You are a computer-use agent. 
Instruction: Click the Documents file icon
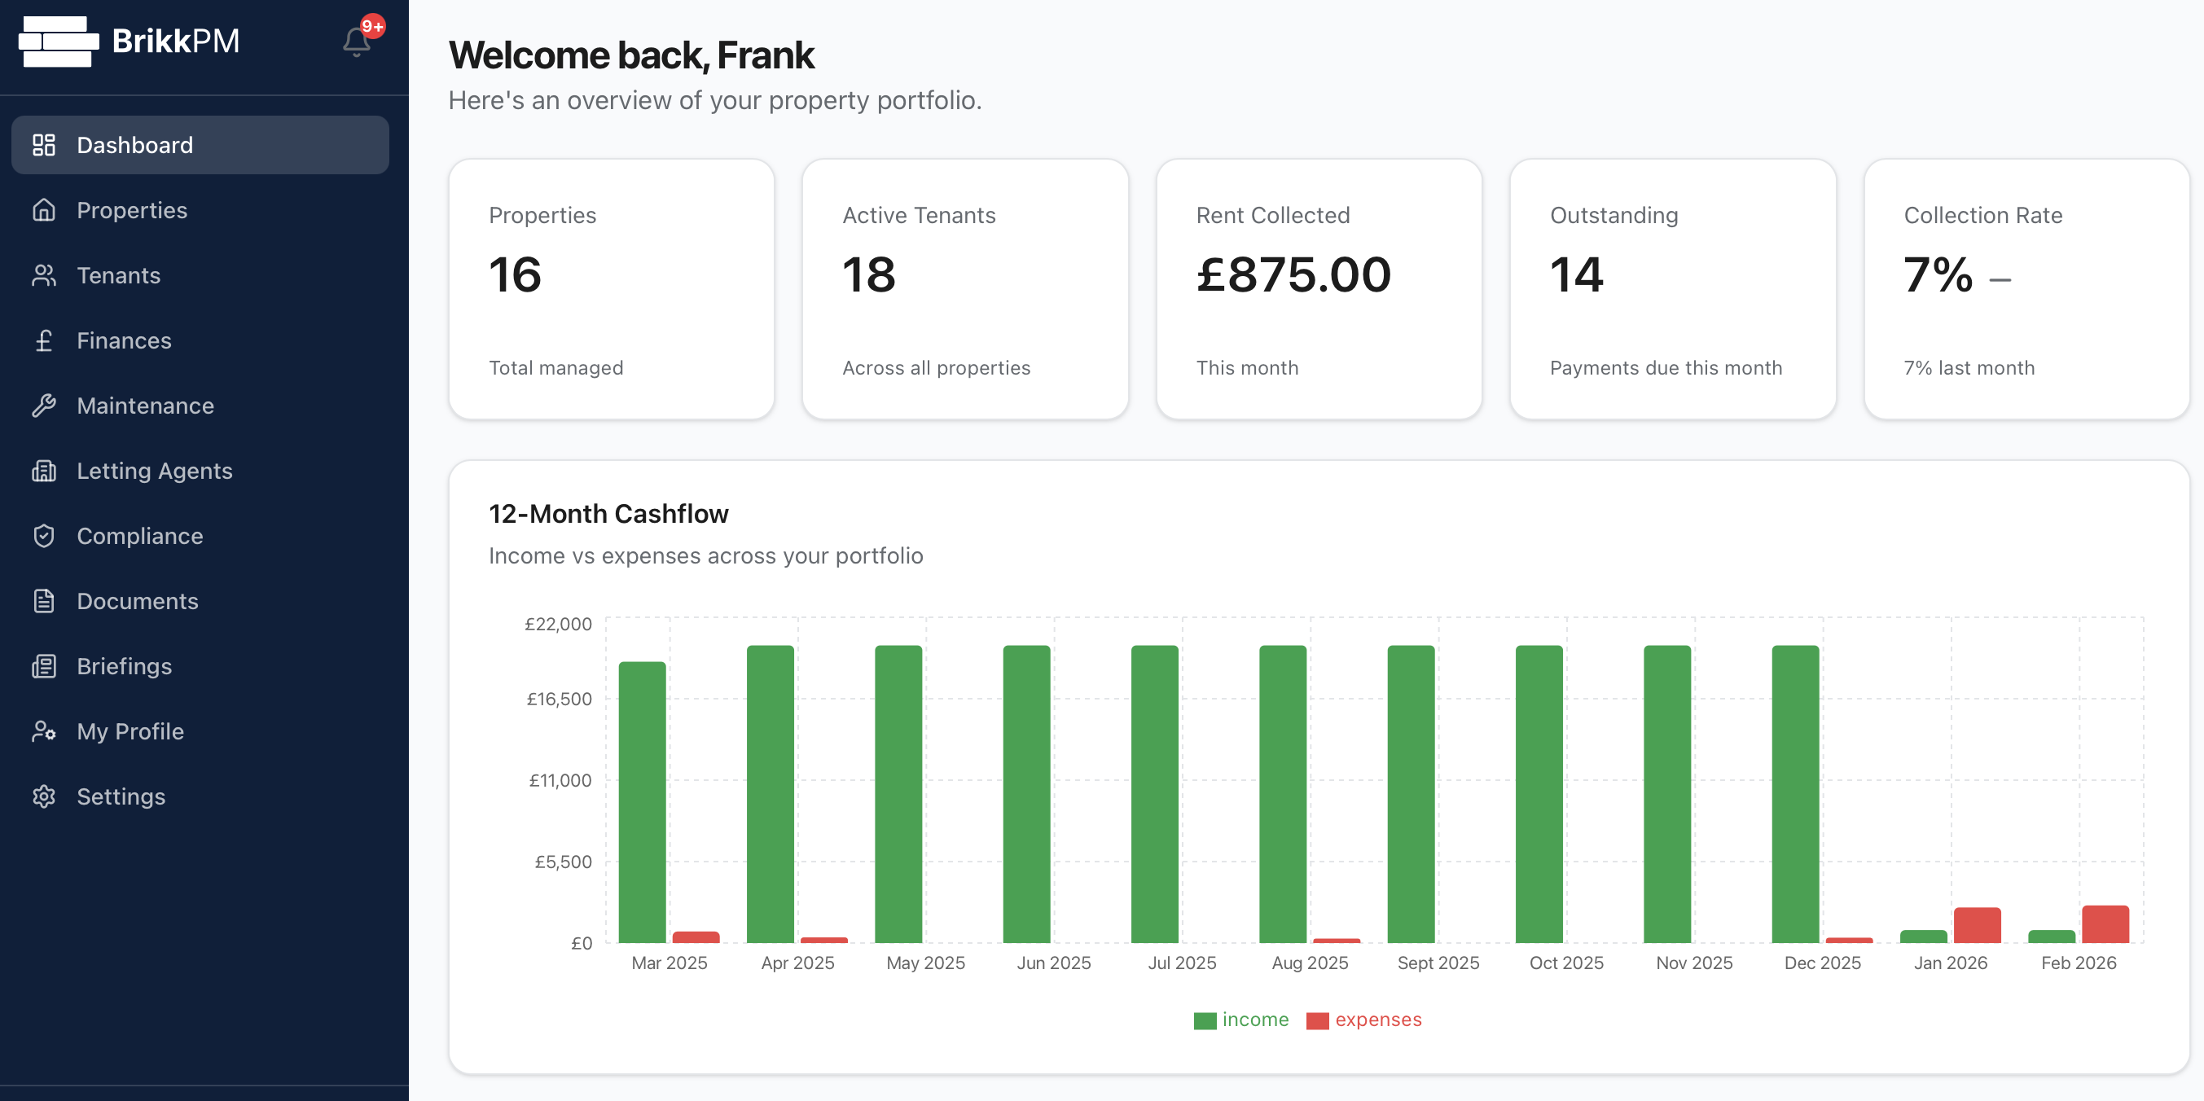44,600
